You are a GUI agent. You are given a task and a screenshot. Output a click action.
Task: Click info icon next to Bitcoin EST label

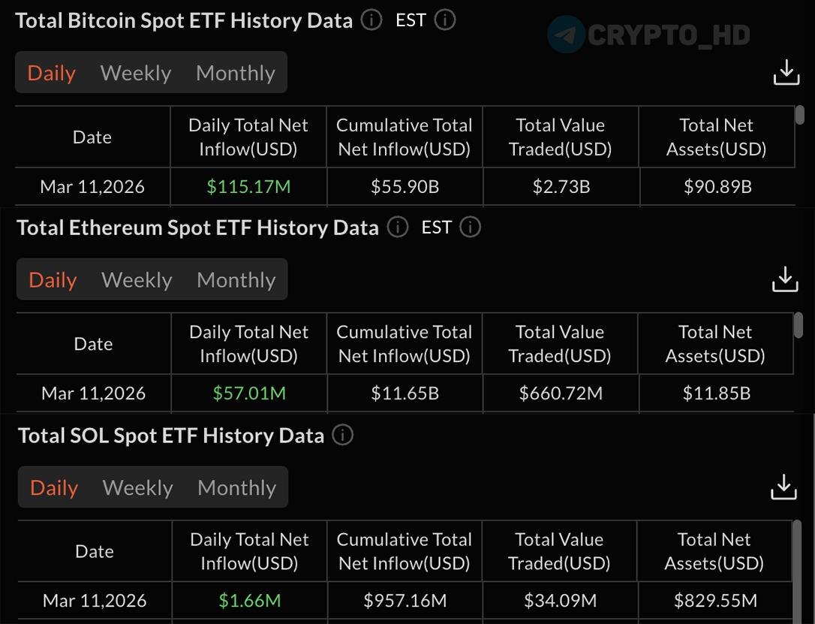[x=445, y=20]
